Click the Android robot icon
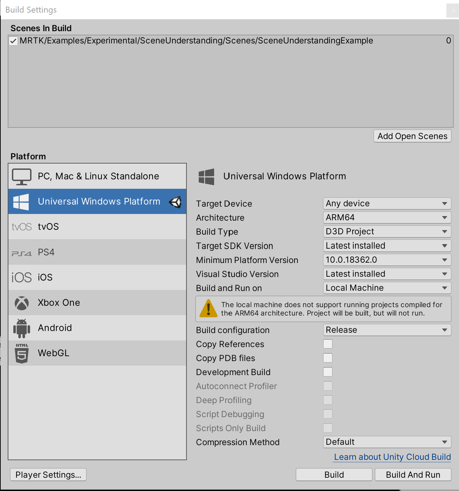Viewport: 459px width, 491px height. point(22,328)
